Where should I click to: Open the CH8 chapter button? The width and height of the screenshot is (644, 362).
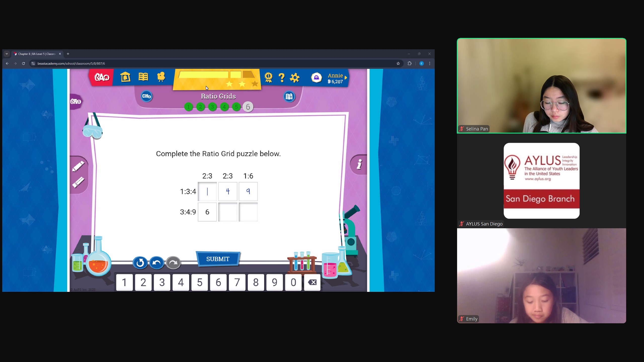pos(146,96)
